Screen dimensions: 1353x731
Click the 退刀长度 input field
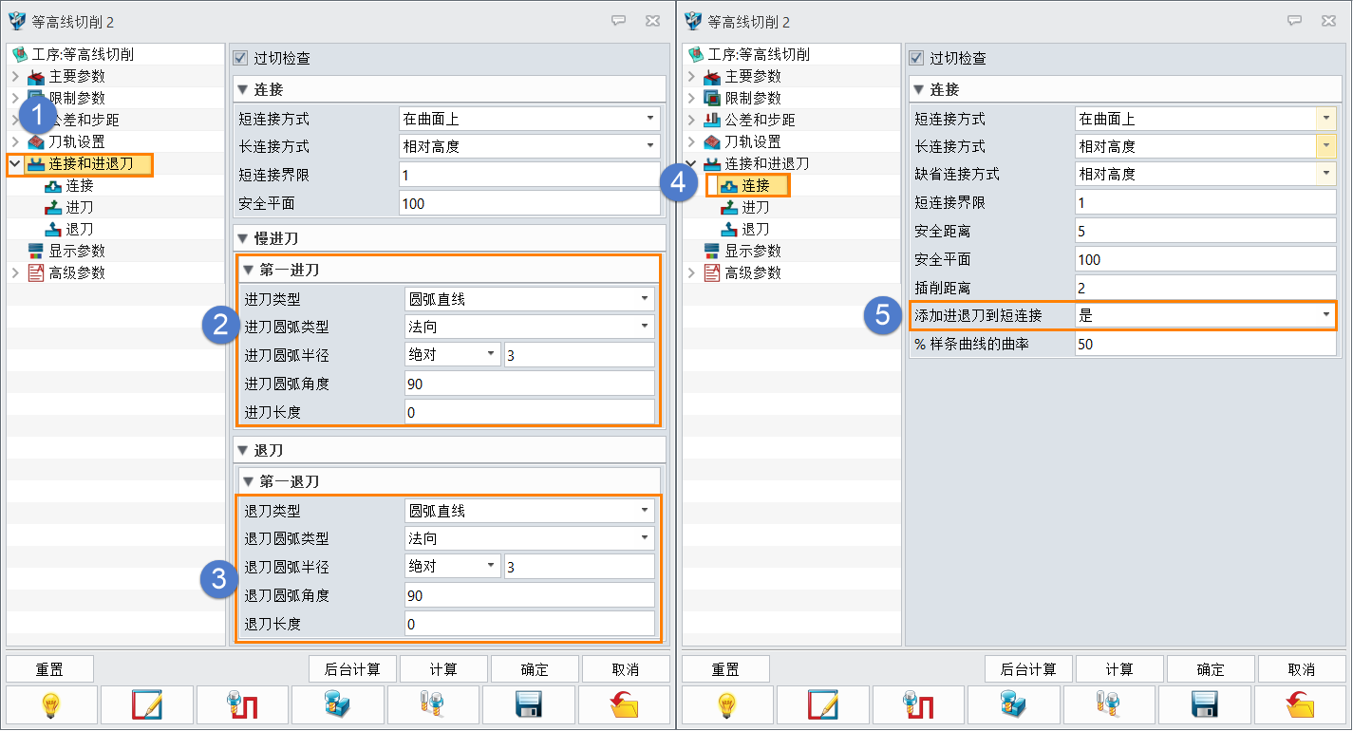click(x=529, y=624)
